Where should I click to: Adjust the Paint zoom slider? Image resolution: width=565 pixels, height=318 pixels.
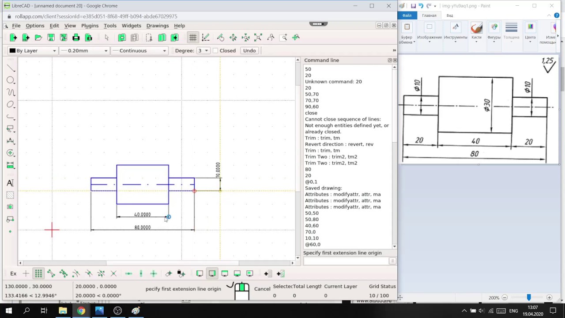point(528,298)
